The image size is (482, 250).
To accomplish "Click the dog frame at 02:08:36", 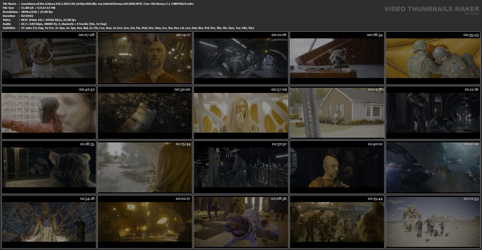I will point(241,222).
